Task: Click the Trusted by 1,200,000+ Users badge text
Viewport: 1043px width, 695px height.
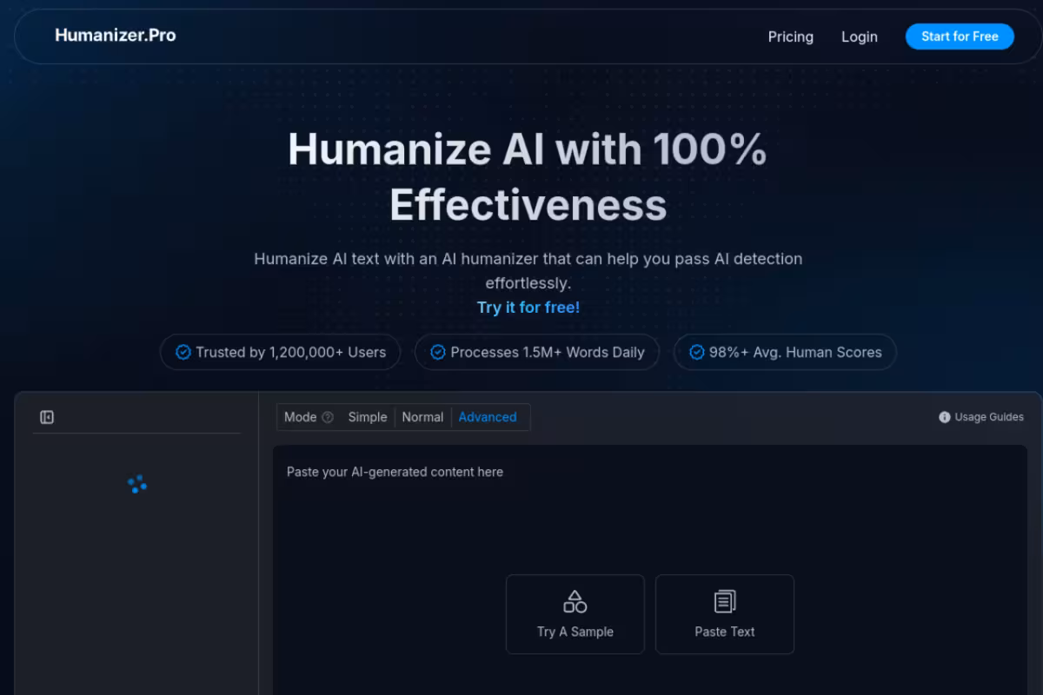Action: click(x=290, y=352)
